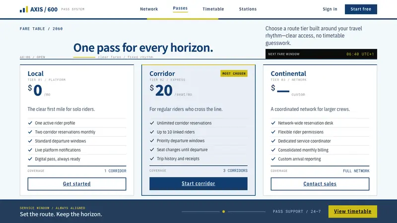Click the Sign in link
This screenshot has width=397, height=223.
tap(330, 9)
